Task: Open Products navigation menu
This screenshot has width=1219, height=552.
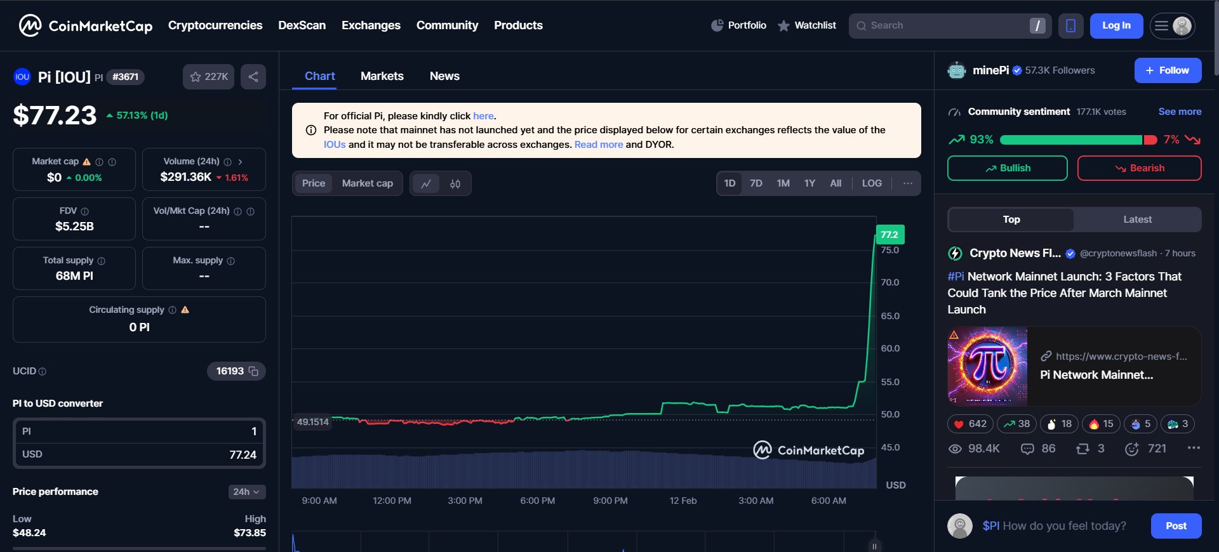Action: [x=518, y=25]
